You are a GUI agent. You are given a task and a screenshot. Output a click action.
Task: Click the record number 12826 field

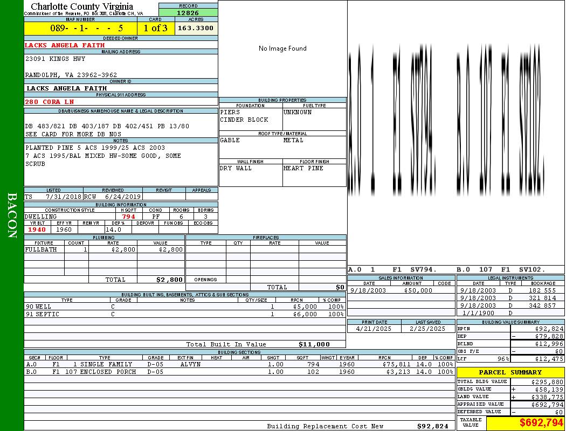pyautogui.click(x=188, y=13)
